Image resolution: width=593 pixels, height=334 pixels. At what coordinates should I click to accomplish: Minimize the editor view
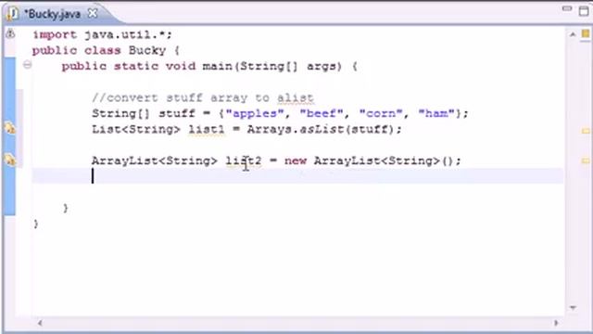coord(566,8)
